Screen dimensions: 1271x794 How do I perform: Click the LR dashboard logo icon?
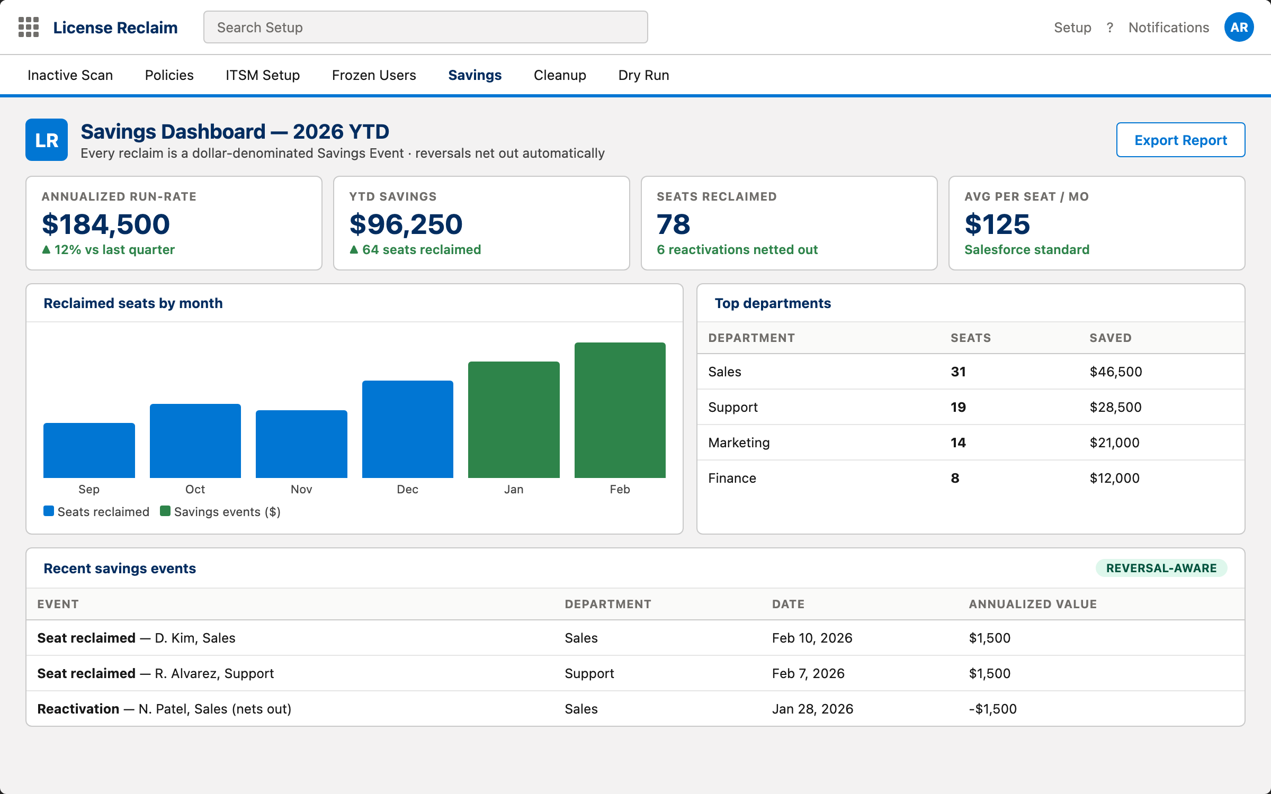(x=47, y=140)
